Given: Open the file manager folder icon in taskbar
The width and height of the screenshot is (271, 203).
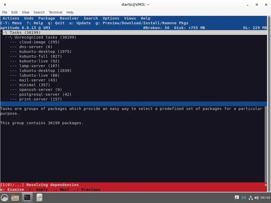Looking at the screenshot, I should point(15,198).
